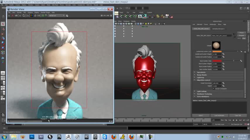This screenshot has height=140, width=250.
Task: Click the large D shelf icon
Action: coord(144,16)
